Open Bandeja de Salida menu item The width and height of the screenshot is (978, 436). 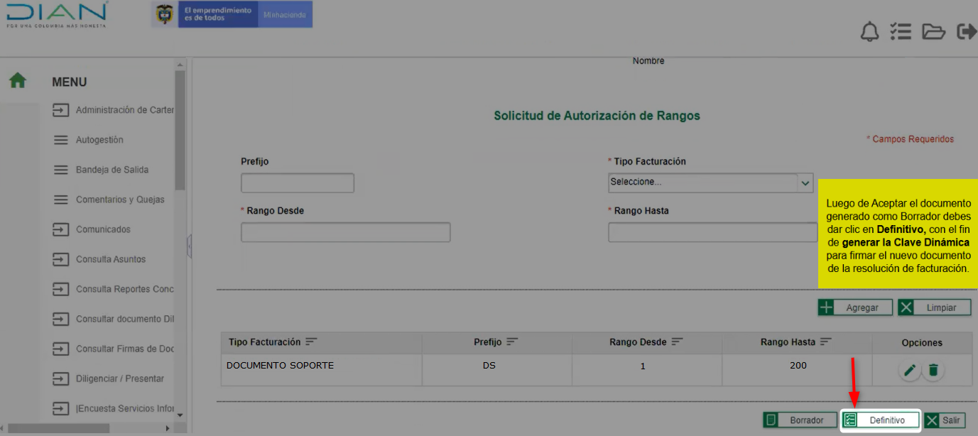[112, 170]
